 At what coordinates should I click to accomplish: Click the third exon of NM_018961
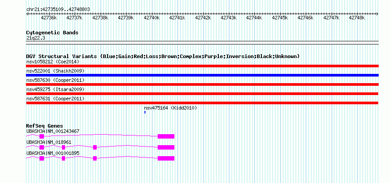95,147
